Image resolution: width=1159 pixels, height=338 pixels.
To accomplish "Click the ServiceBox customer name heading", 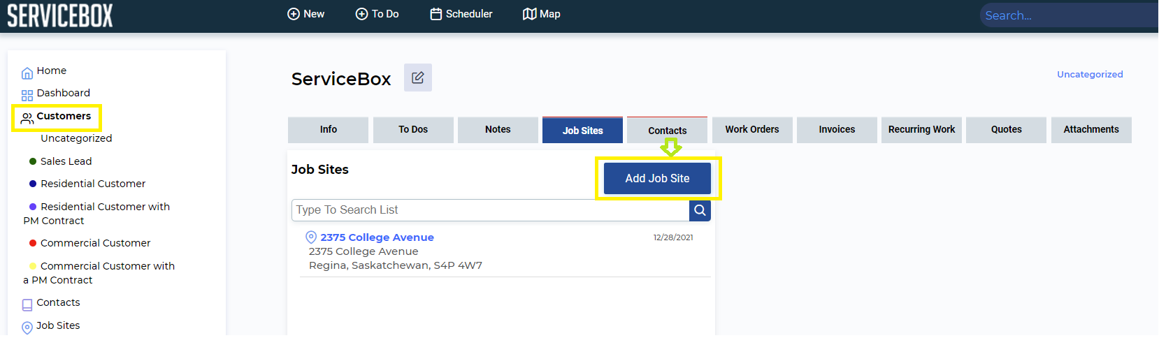I will click(x=341, y=79).
